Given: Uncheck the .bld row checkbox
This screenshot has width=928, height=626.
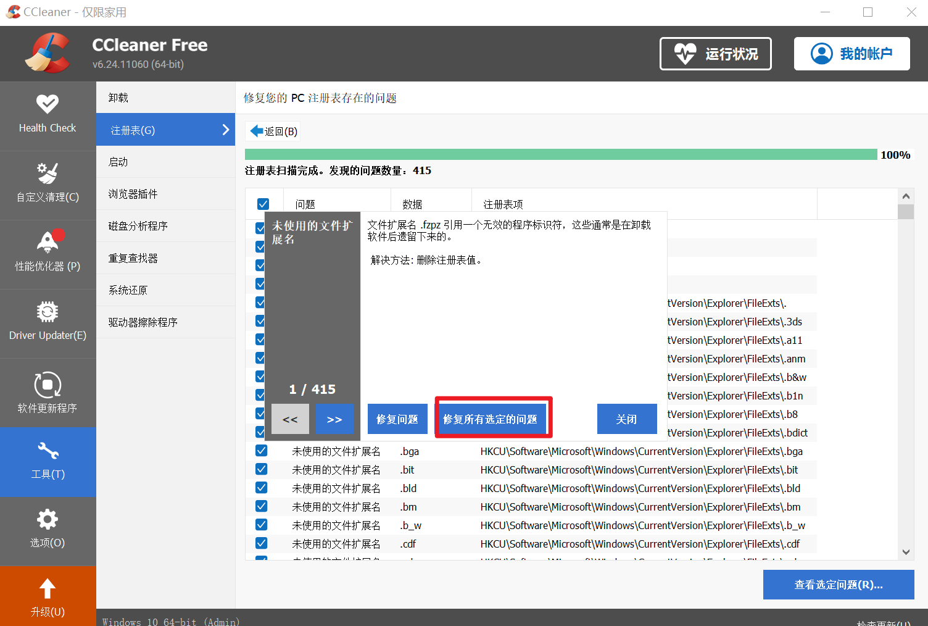Looking at the screenshot, I should (262, 488).
